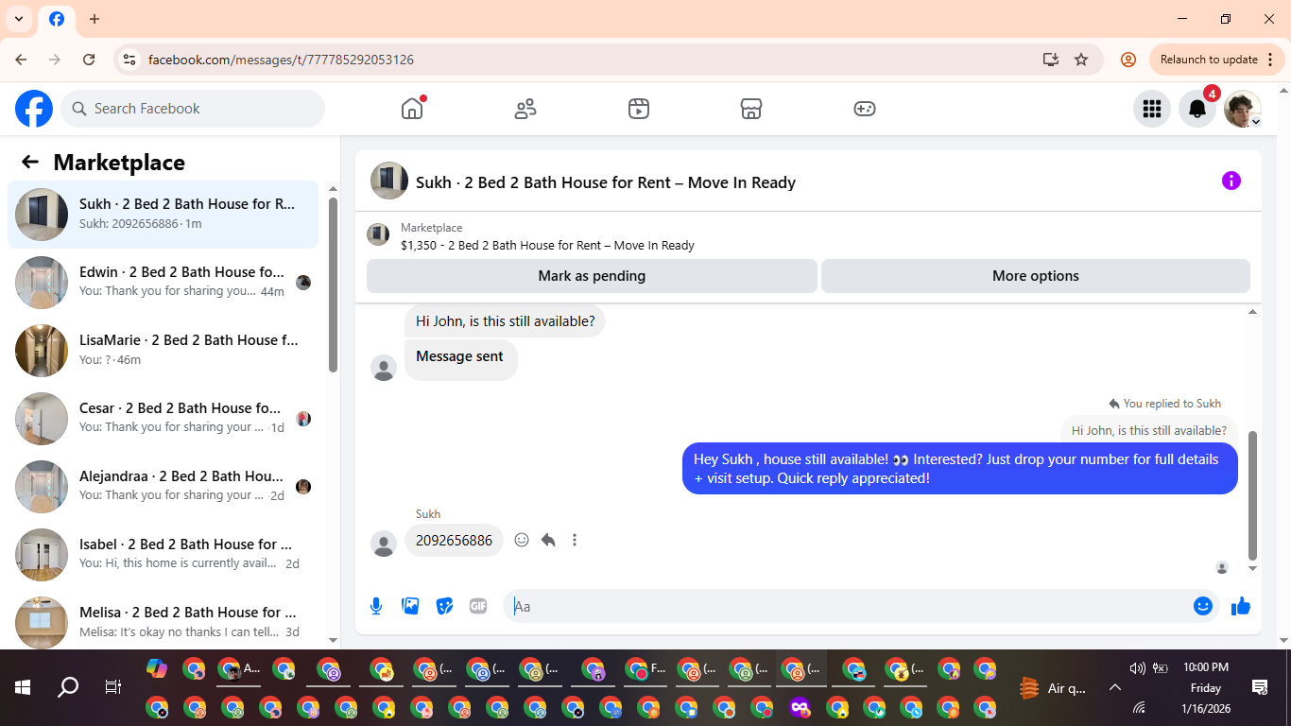
Task: Open Edwin conversation in the list
Action: pos(164,283)
